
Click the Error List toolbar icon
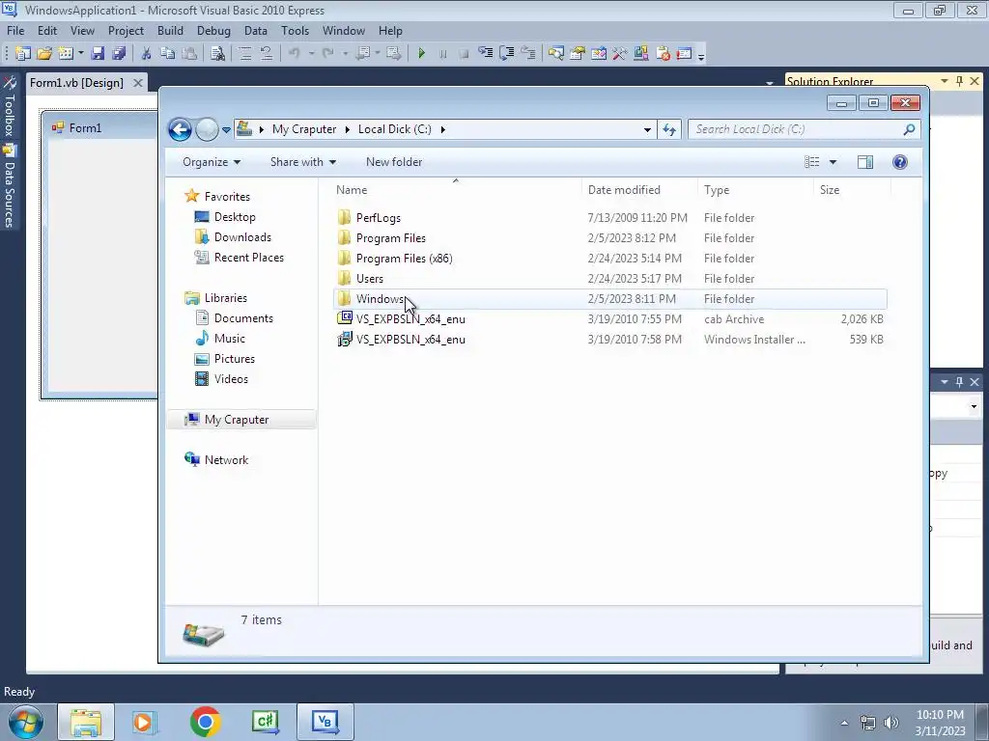[663, 54]
